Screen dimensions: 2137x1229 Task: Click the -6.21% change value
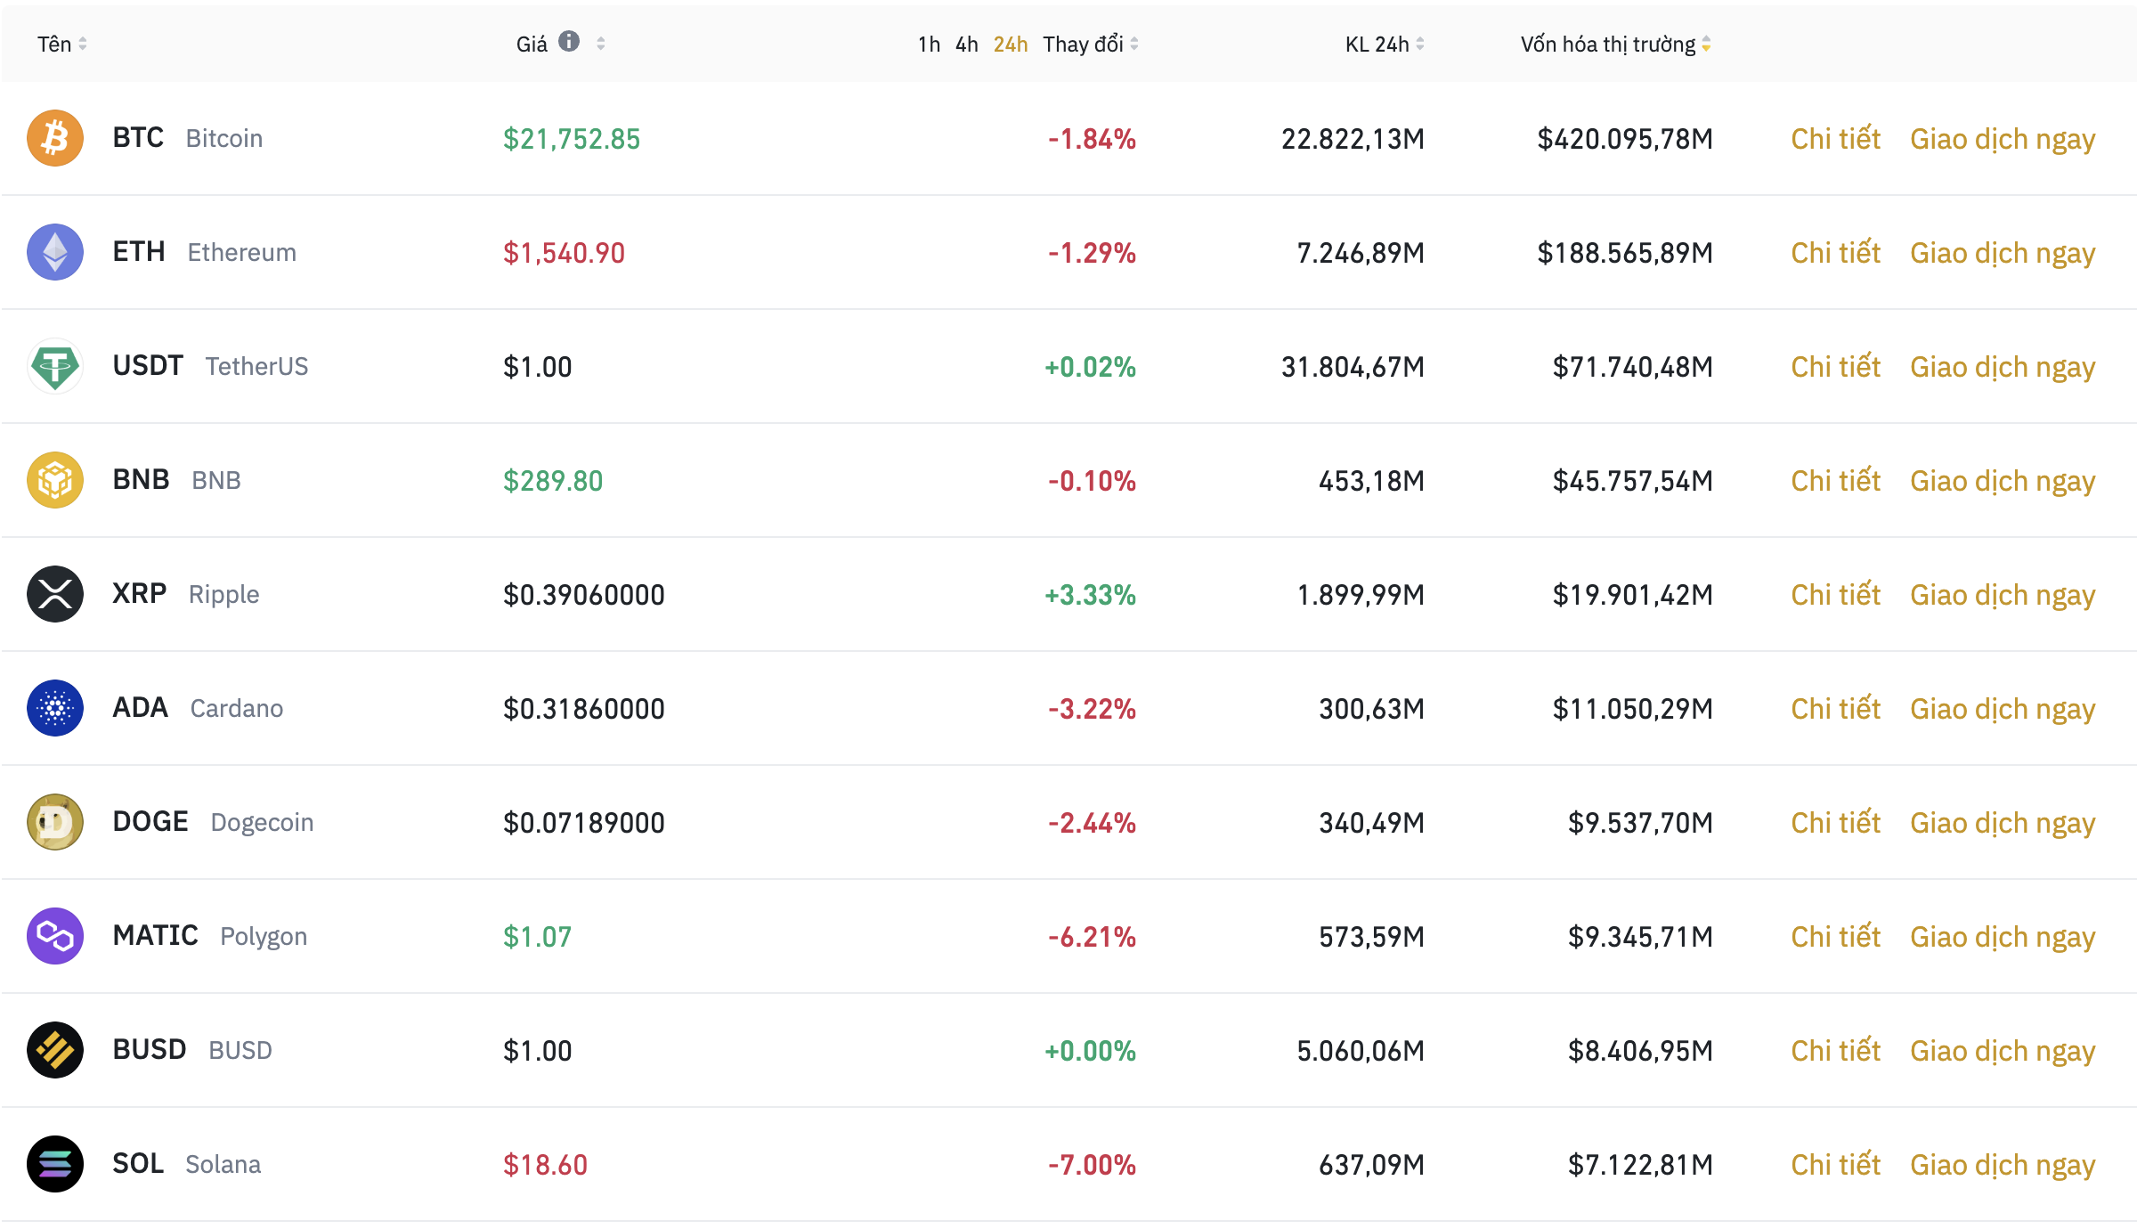click(1092, 937)
